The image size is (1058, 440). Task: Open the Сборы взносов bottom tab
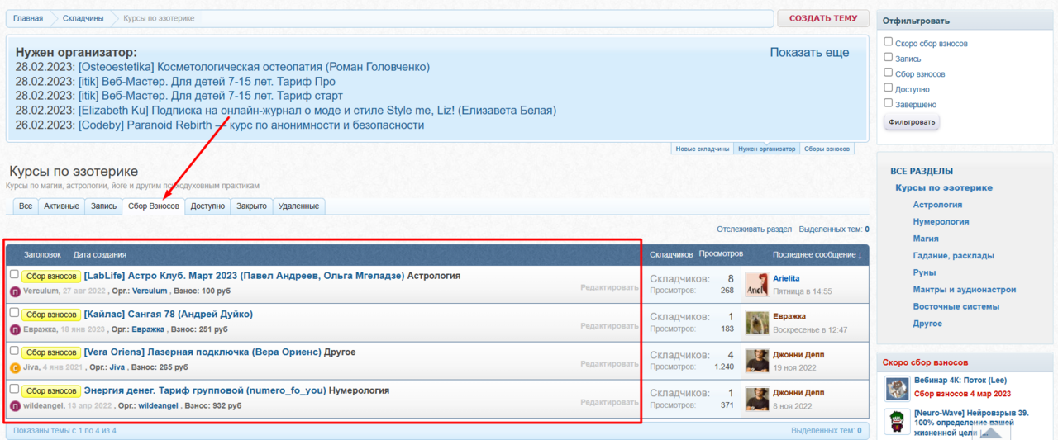pyautogui.click(x=827, y=149)
